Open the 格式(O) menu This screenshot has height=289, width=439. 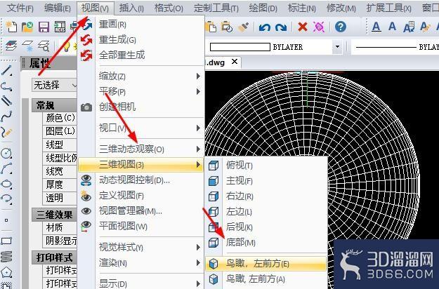point(169,8)
